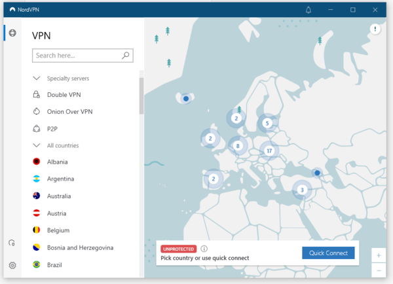Open the VPN globe sidebar icon

pyautogui.click(x=12, y=33)
